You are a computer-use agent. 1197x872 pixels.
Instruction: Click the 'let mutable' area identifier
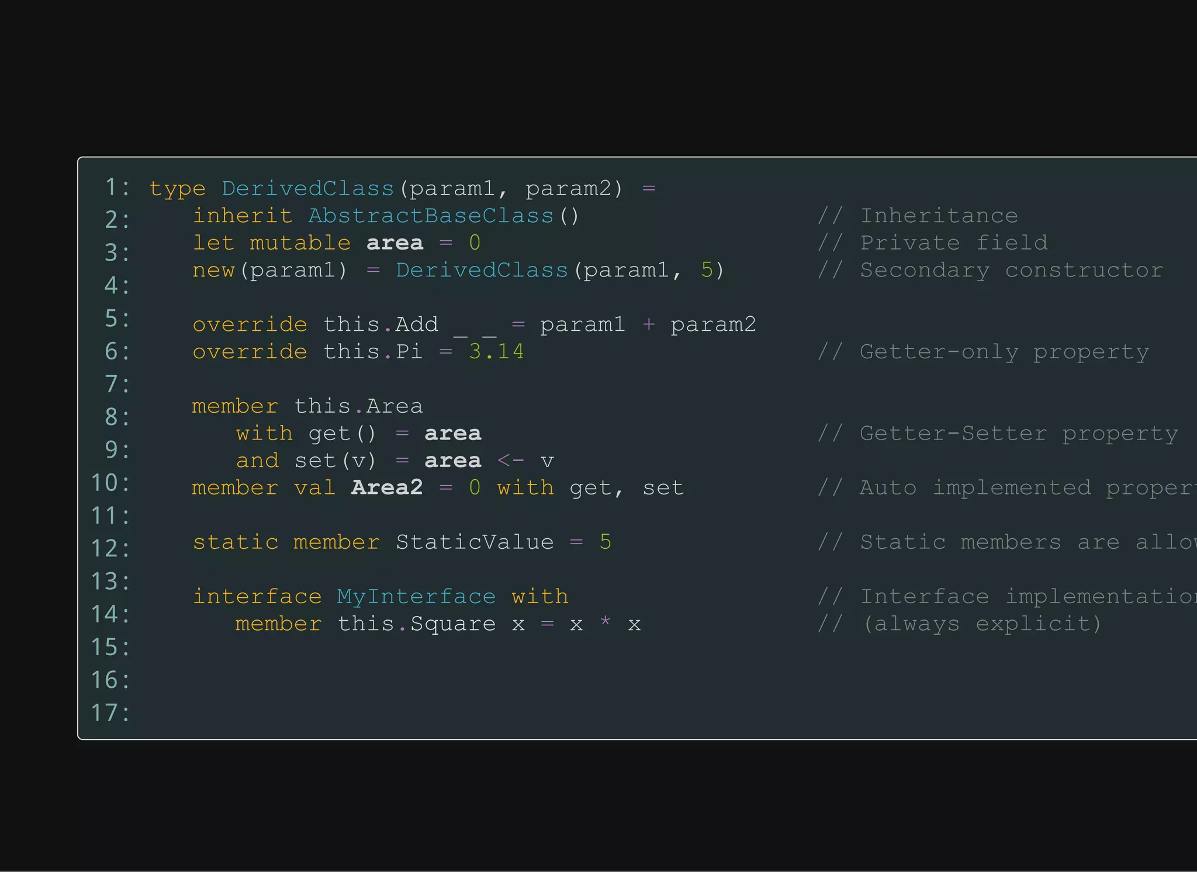395,243
